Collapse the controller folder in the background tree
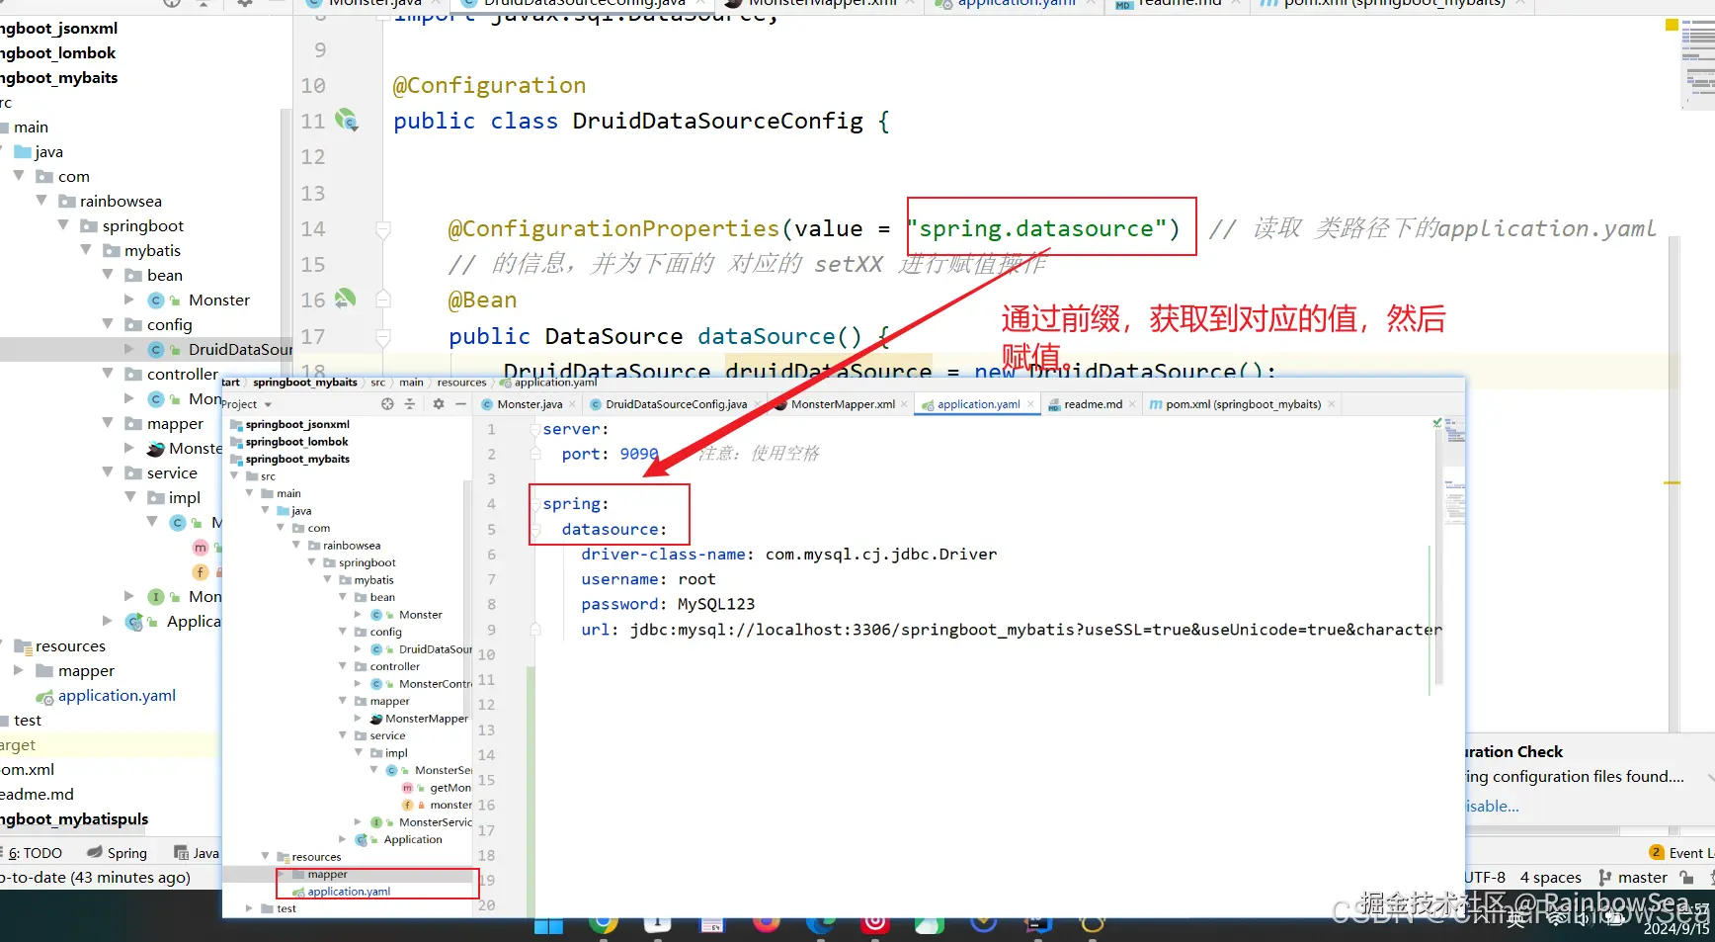 point(108,374)
